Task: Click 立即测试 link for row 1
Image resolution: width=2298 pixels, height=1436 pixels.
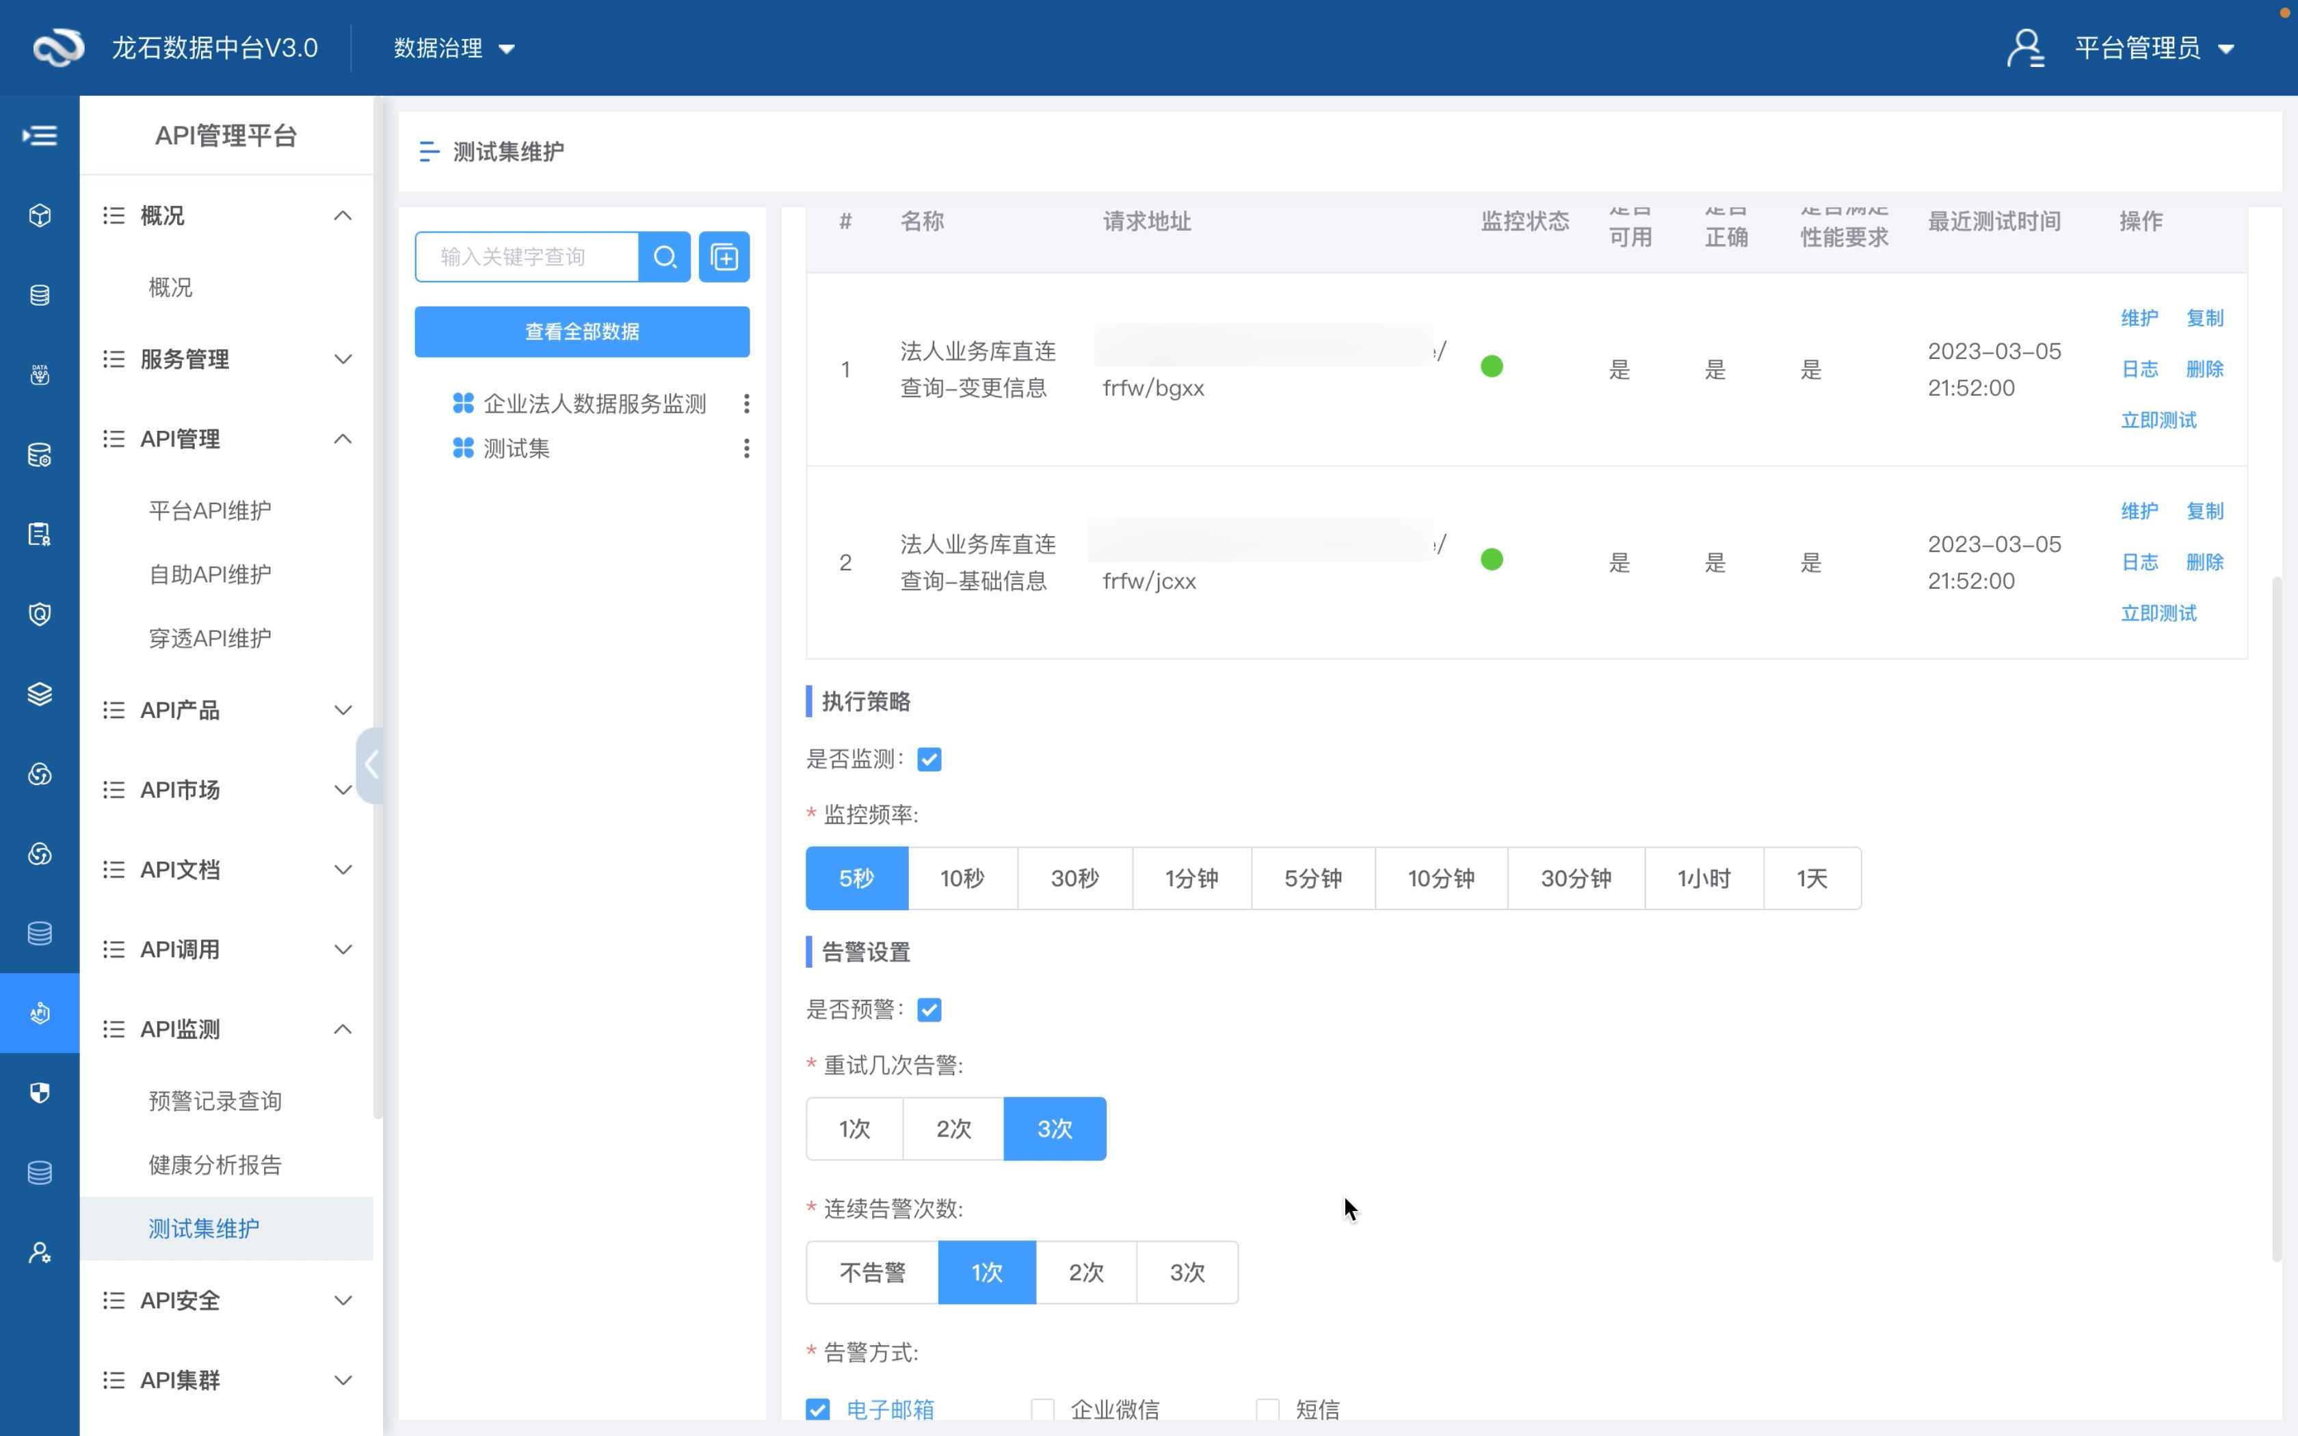Action: 2158,420
